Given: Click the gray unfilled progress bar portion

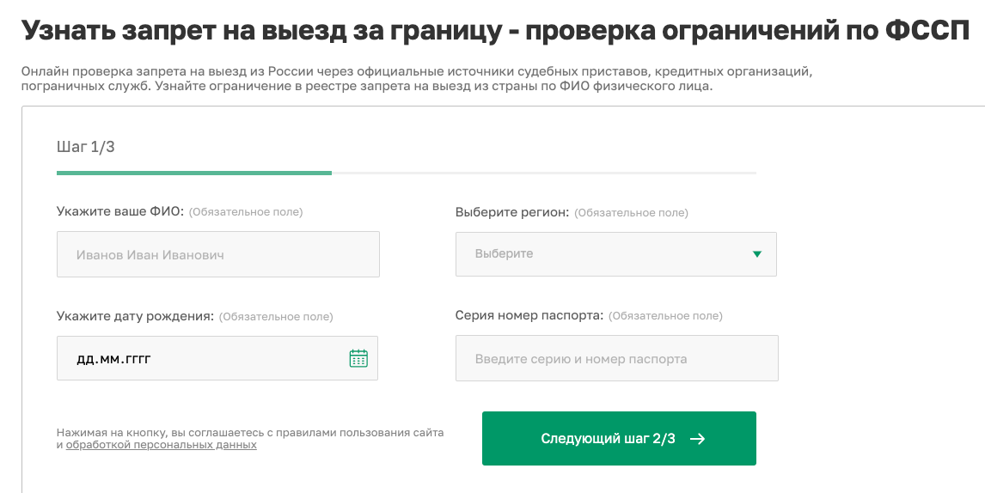Looking at the screenshot, I should pos(544,173).
